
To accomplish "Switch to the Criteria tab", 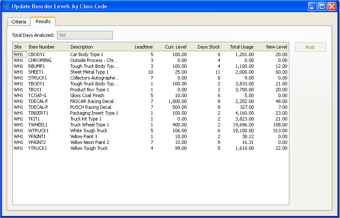I will point(19,22).
